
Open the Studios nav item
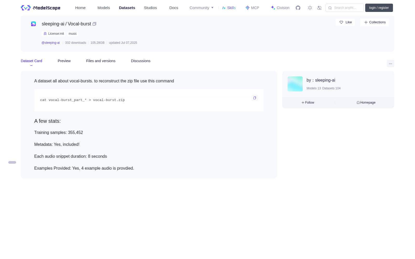150,8
